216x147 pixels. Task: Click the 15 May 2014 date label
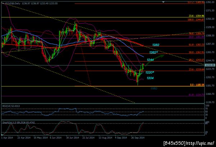[x=41, y=138]
